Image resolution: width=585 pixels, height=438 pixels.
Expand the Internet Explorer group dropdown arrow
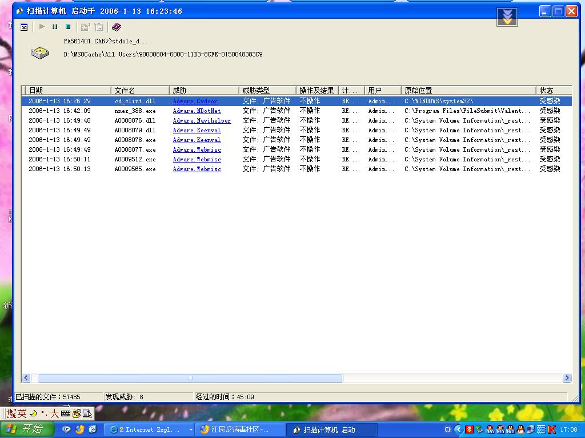click(191, 429)
